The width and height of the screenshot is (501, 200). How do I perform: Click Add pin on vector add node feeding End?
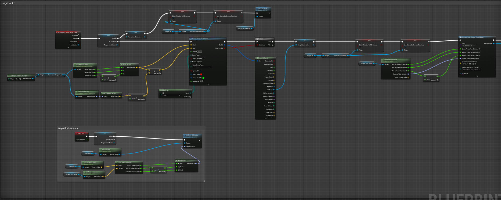click(x=157, y=73)
